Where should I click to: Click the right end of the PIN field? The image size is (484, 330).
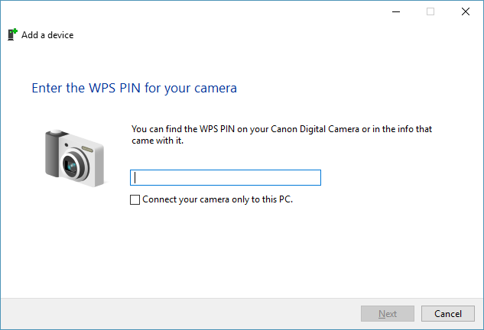(313, 177)
